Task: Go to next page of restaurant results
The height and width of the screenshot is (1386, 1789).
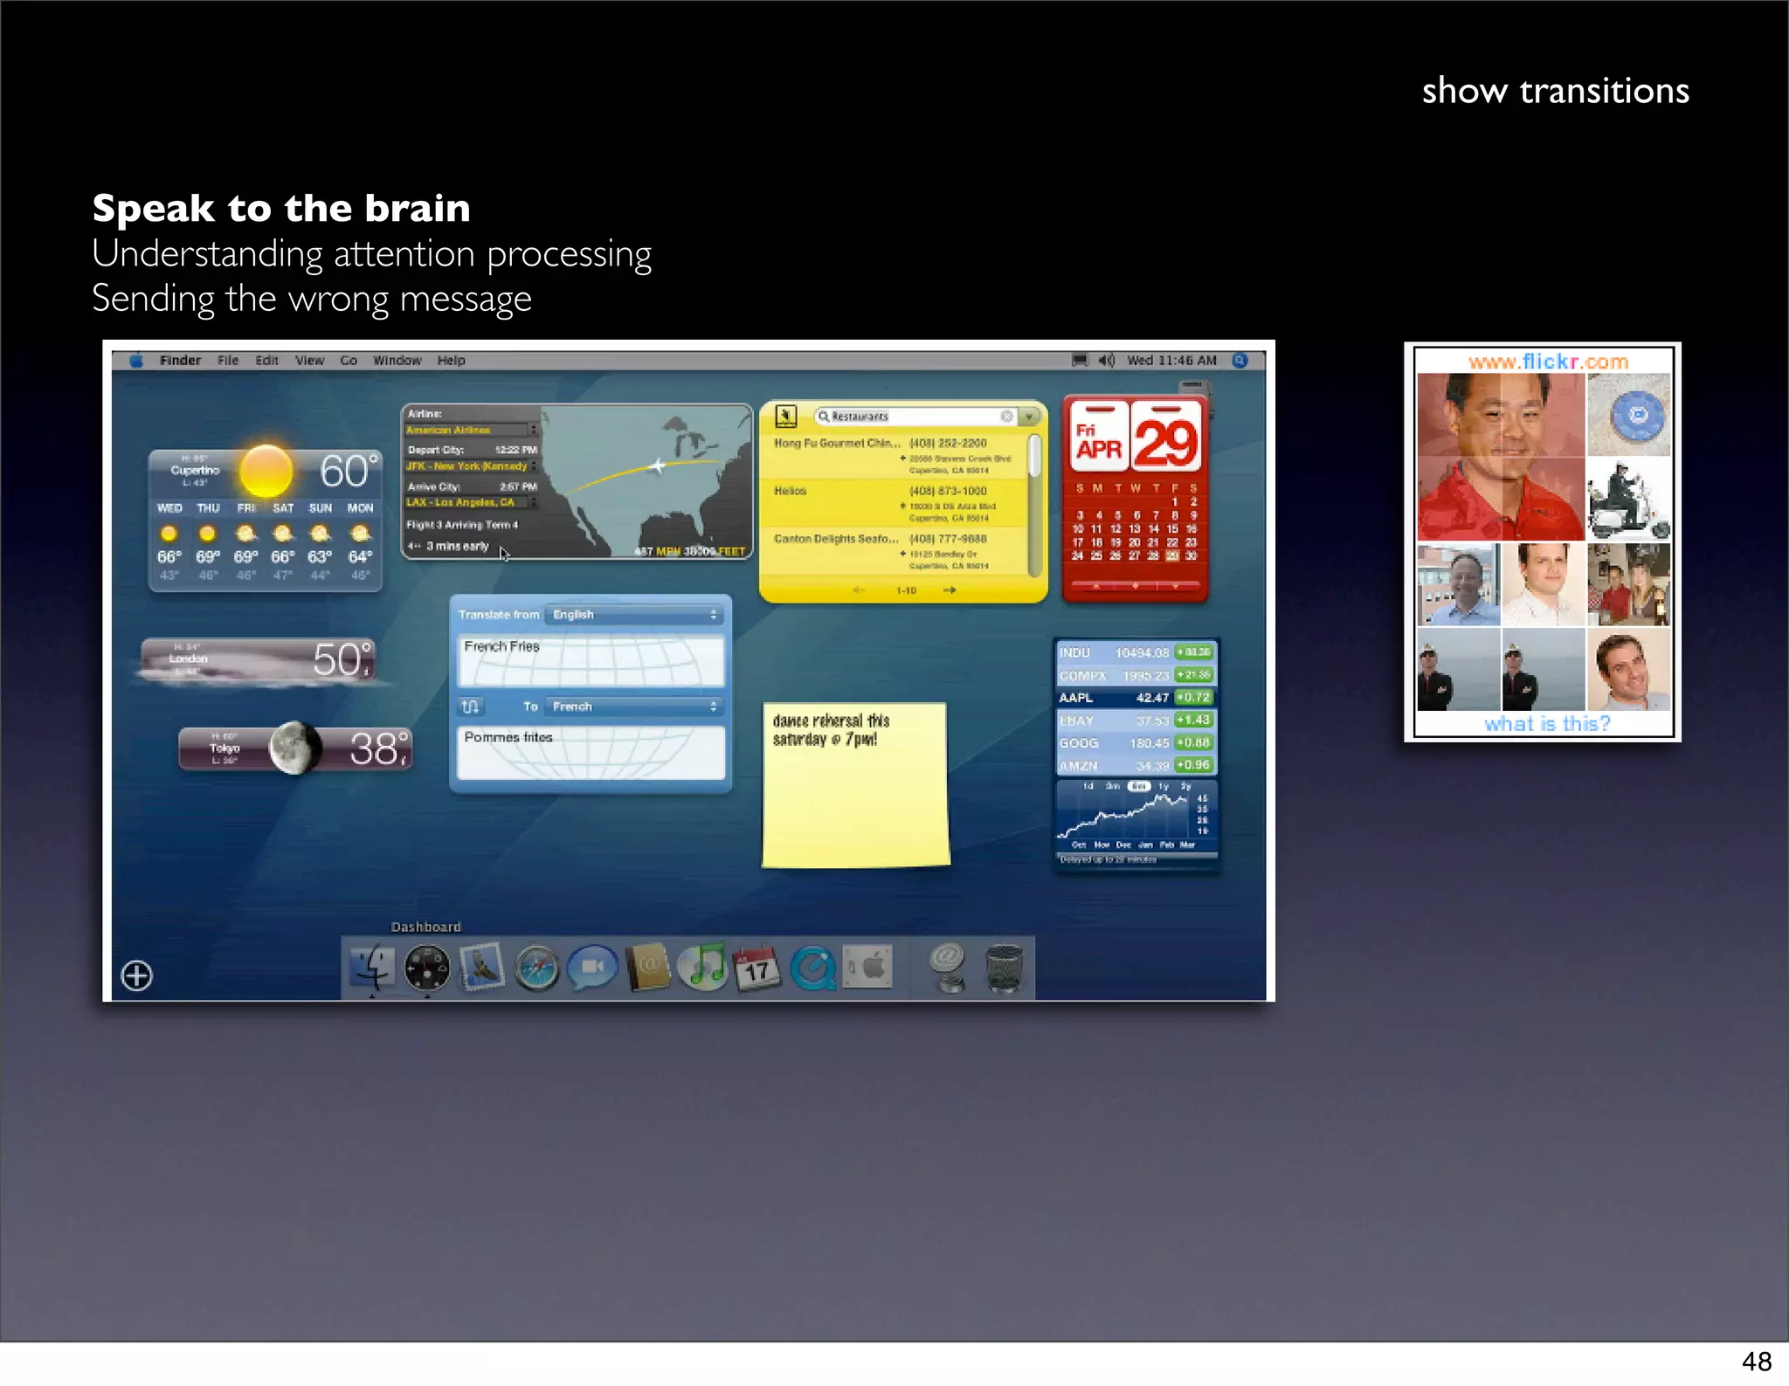Action: [950, 590]
